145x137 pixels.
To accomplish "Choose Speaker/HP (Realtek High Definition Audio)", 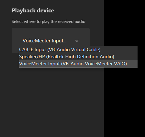I will pyautogui.click(x=78, y=56).
